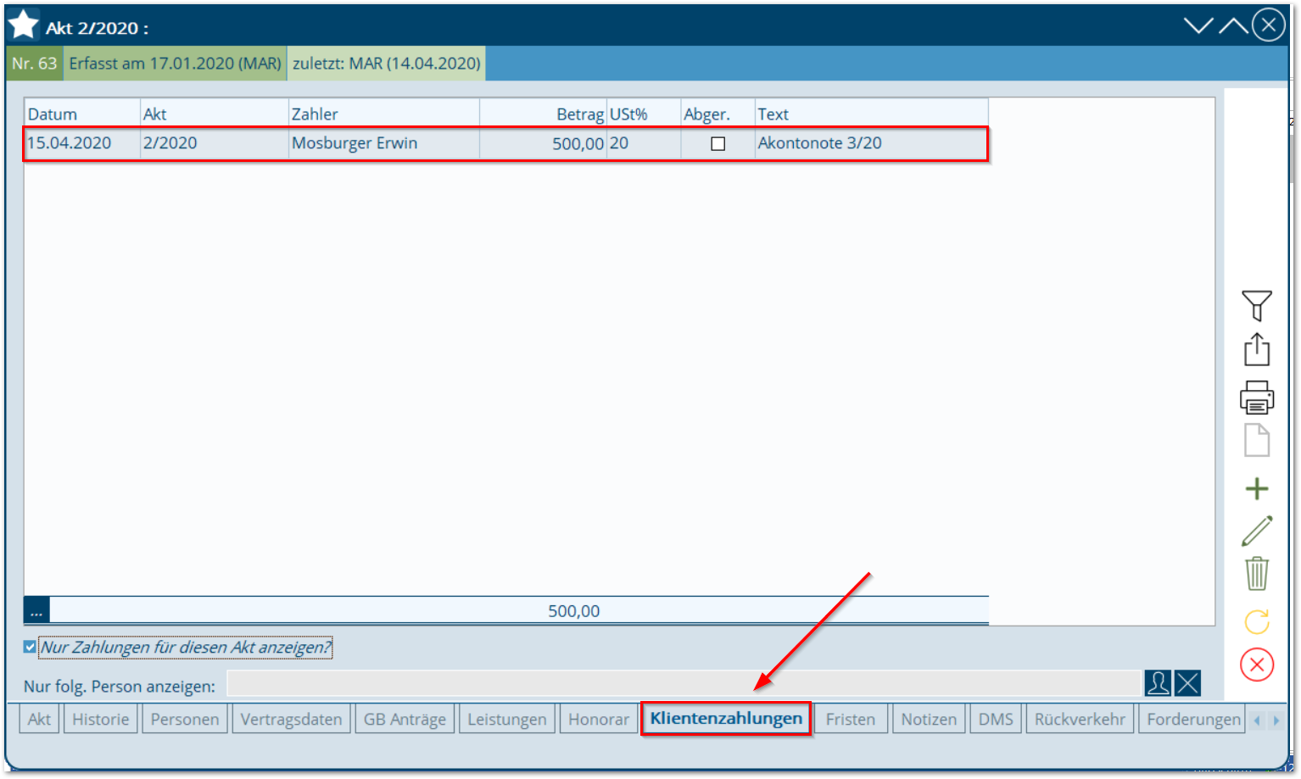This screenshot has width=1301, height=779.
Task: Click the red circled X cancel icon
Action: pos(1256,665)
